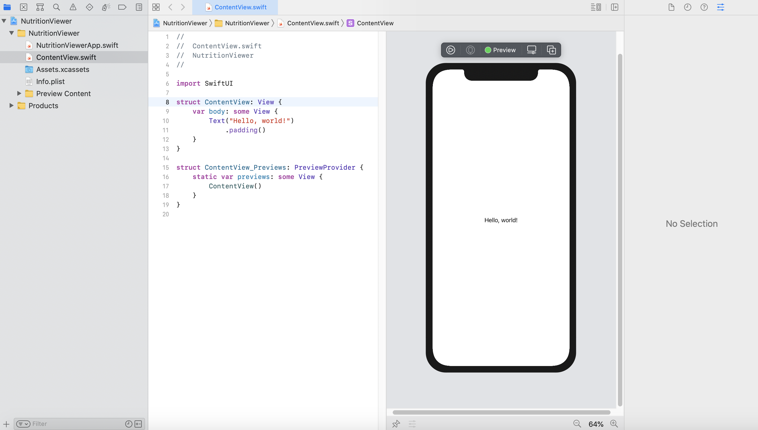Open preview device settings
This screenshot has height=430, width=758.
tap(531, 50)
